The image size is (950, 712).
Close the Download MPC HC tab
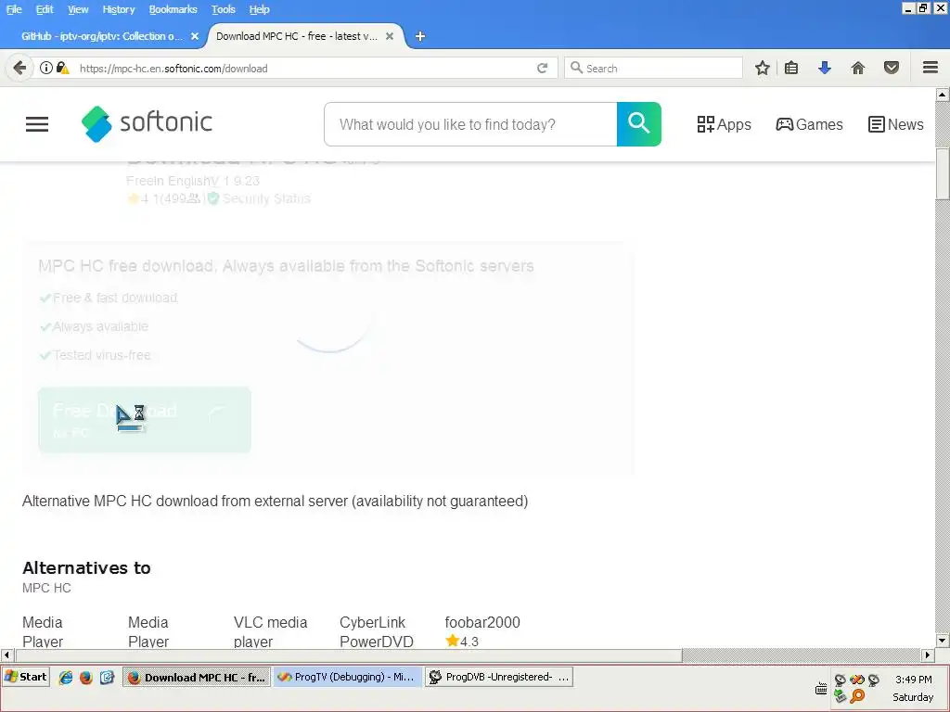coord(390,36)
